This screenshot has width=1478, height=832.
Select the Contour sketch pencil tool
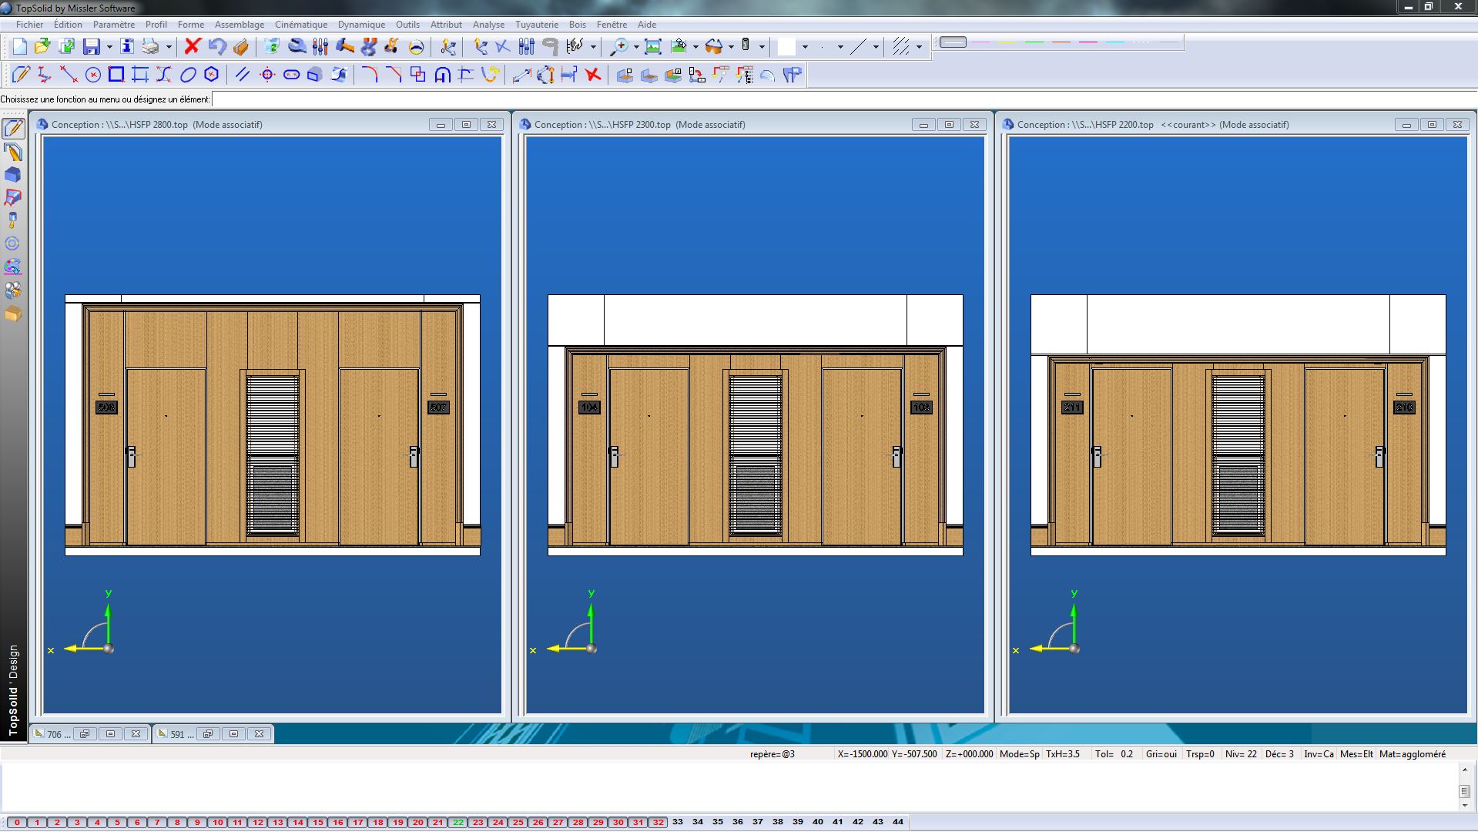coord(21,75)
